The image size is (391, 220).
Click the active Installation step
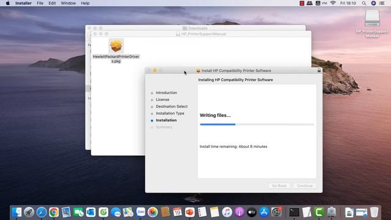pos(166,120)
